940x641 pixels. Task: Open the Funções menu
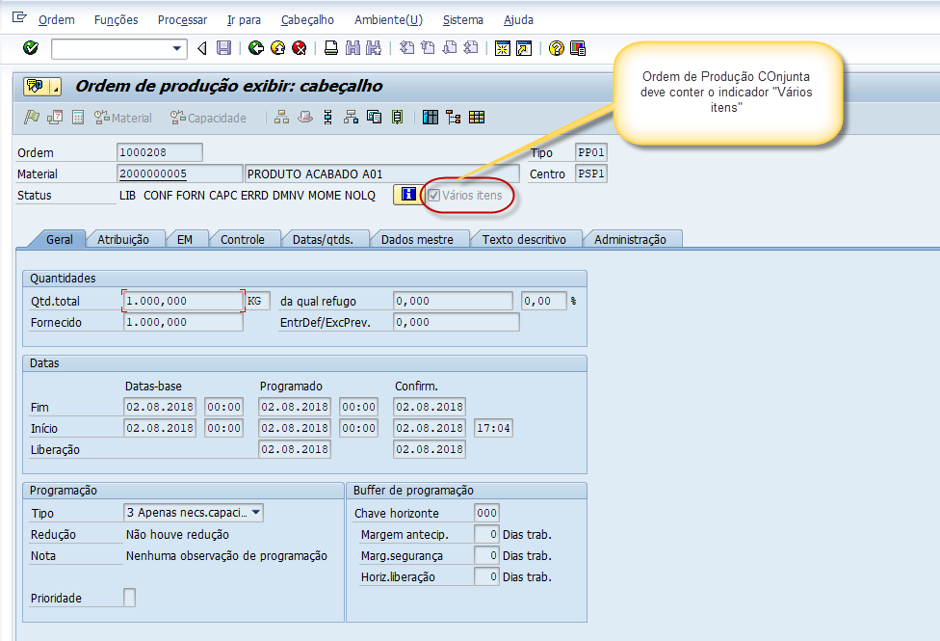click(116, 20)
